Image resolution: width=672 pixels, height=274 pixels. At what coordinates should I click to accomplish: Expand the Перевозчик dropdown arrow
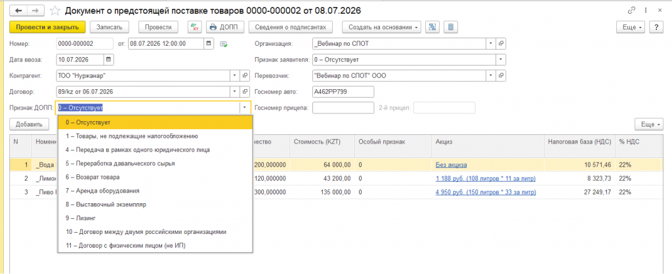tap(491, 76)
